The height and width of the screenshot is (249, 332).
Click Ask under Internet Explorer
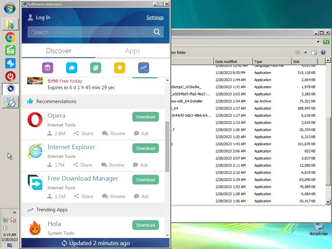point(140,165)
